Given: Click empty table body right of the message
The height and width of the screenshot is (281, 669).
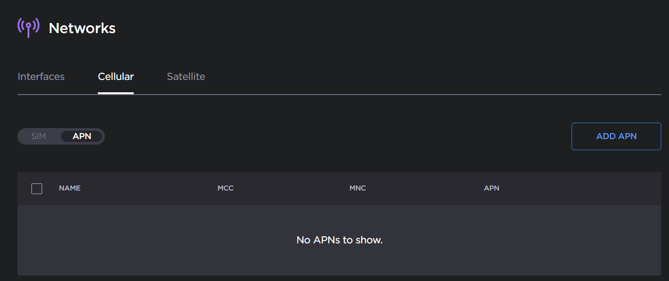Looking at the screenshot, I should point(528,240).
